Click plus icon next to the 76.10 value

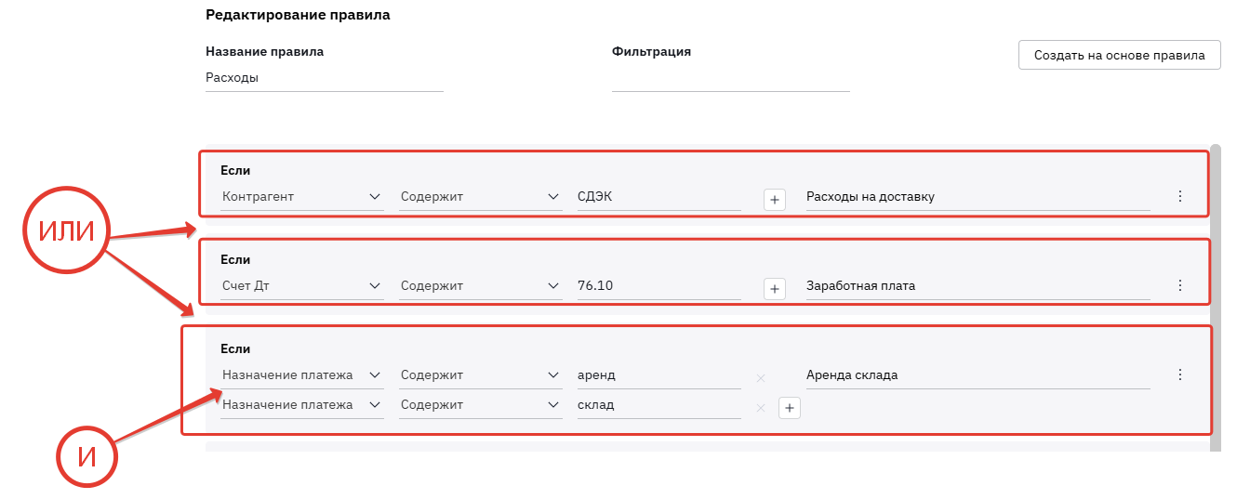coord(775,287)
